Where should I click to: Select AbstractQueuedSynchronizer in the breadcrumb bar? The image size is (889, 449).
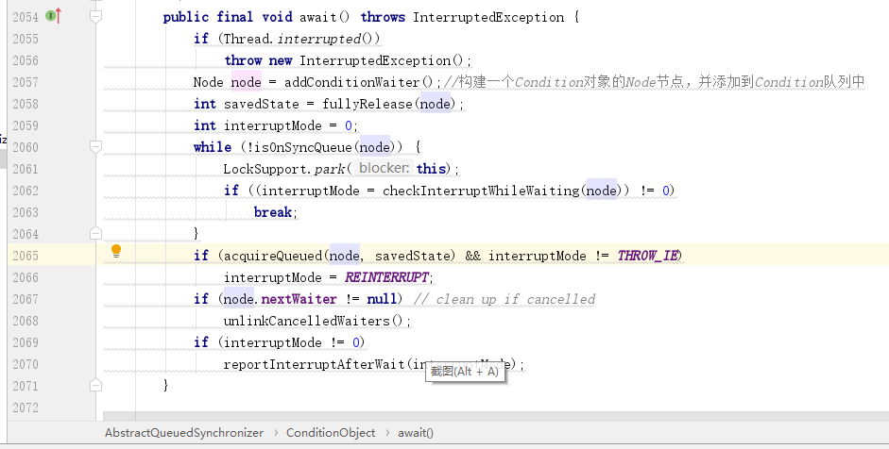point(184,433)
